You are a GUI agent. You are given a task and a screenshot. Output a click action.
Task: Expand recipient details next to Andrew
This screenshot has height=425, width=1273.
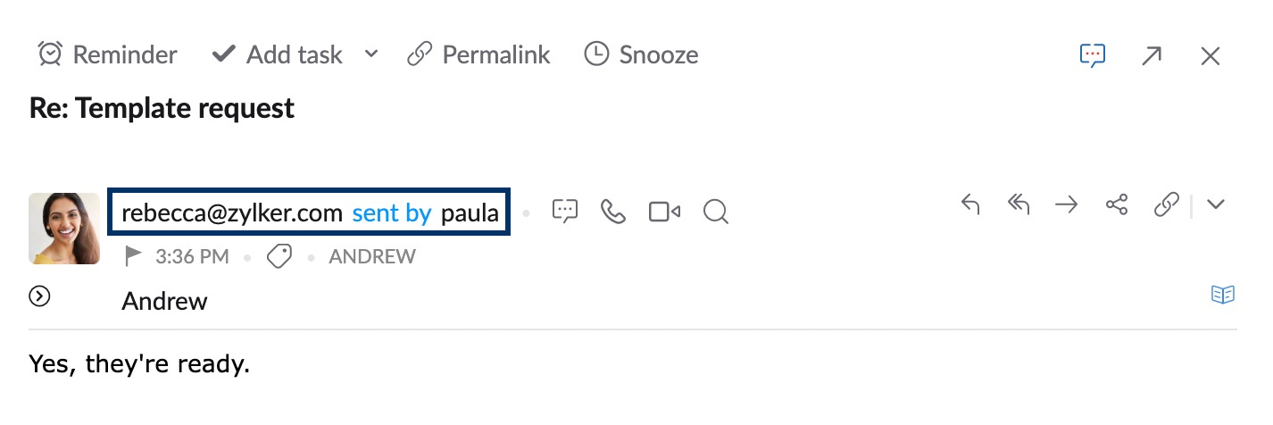(x=38, y=296)
